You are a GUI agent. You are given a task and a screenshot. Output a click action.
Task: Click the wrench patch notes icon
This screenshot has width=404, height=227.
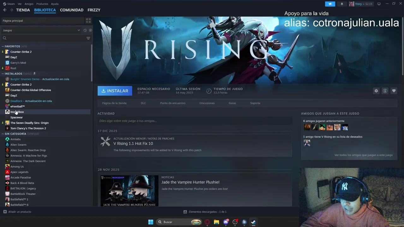tap(105, 141)
